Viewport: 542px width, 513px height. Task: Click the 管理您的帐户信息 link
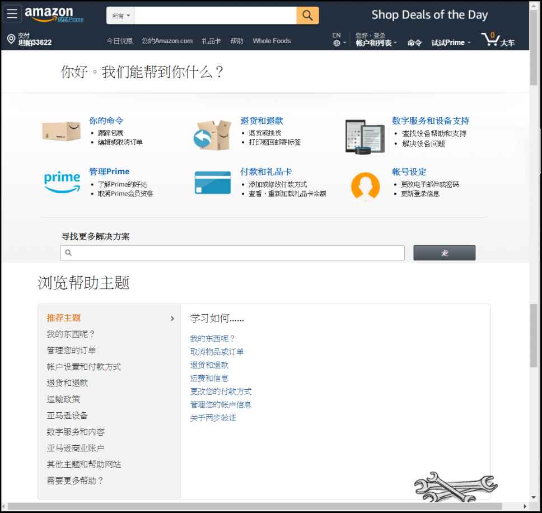(221, 404)
